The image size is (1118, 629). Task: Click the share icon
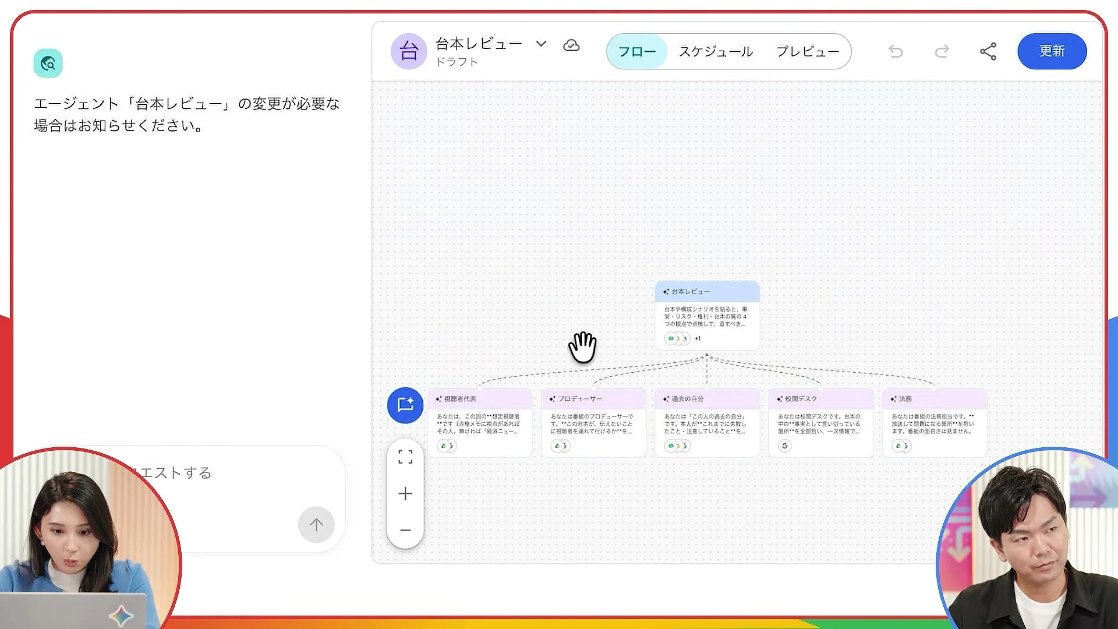tap(988, 51)
